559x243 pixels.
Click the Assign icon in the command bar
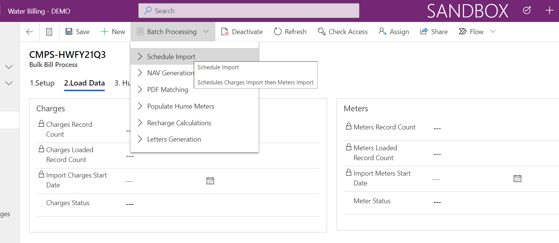[381, 31]
